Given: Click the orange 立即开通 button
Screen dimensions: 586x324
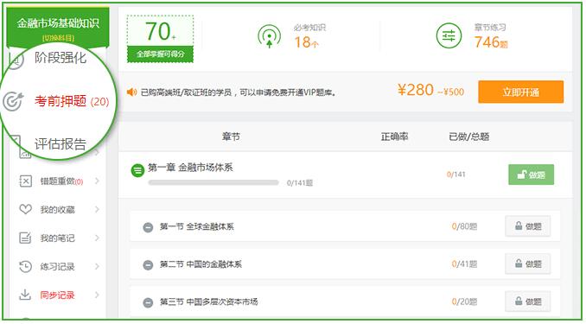Looking at the screenshot, I should (520, 92).
